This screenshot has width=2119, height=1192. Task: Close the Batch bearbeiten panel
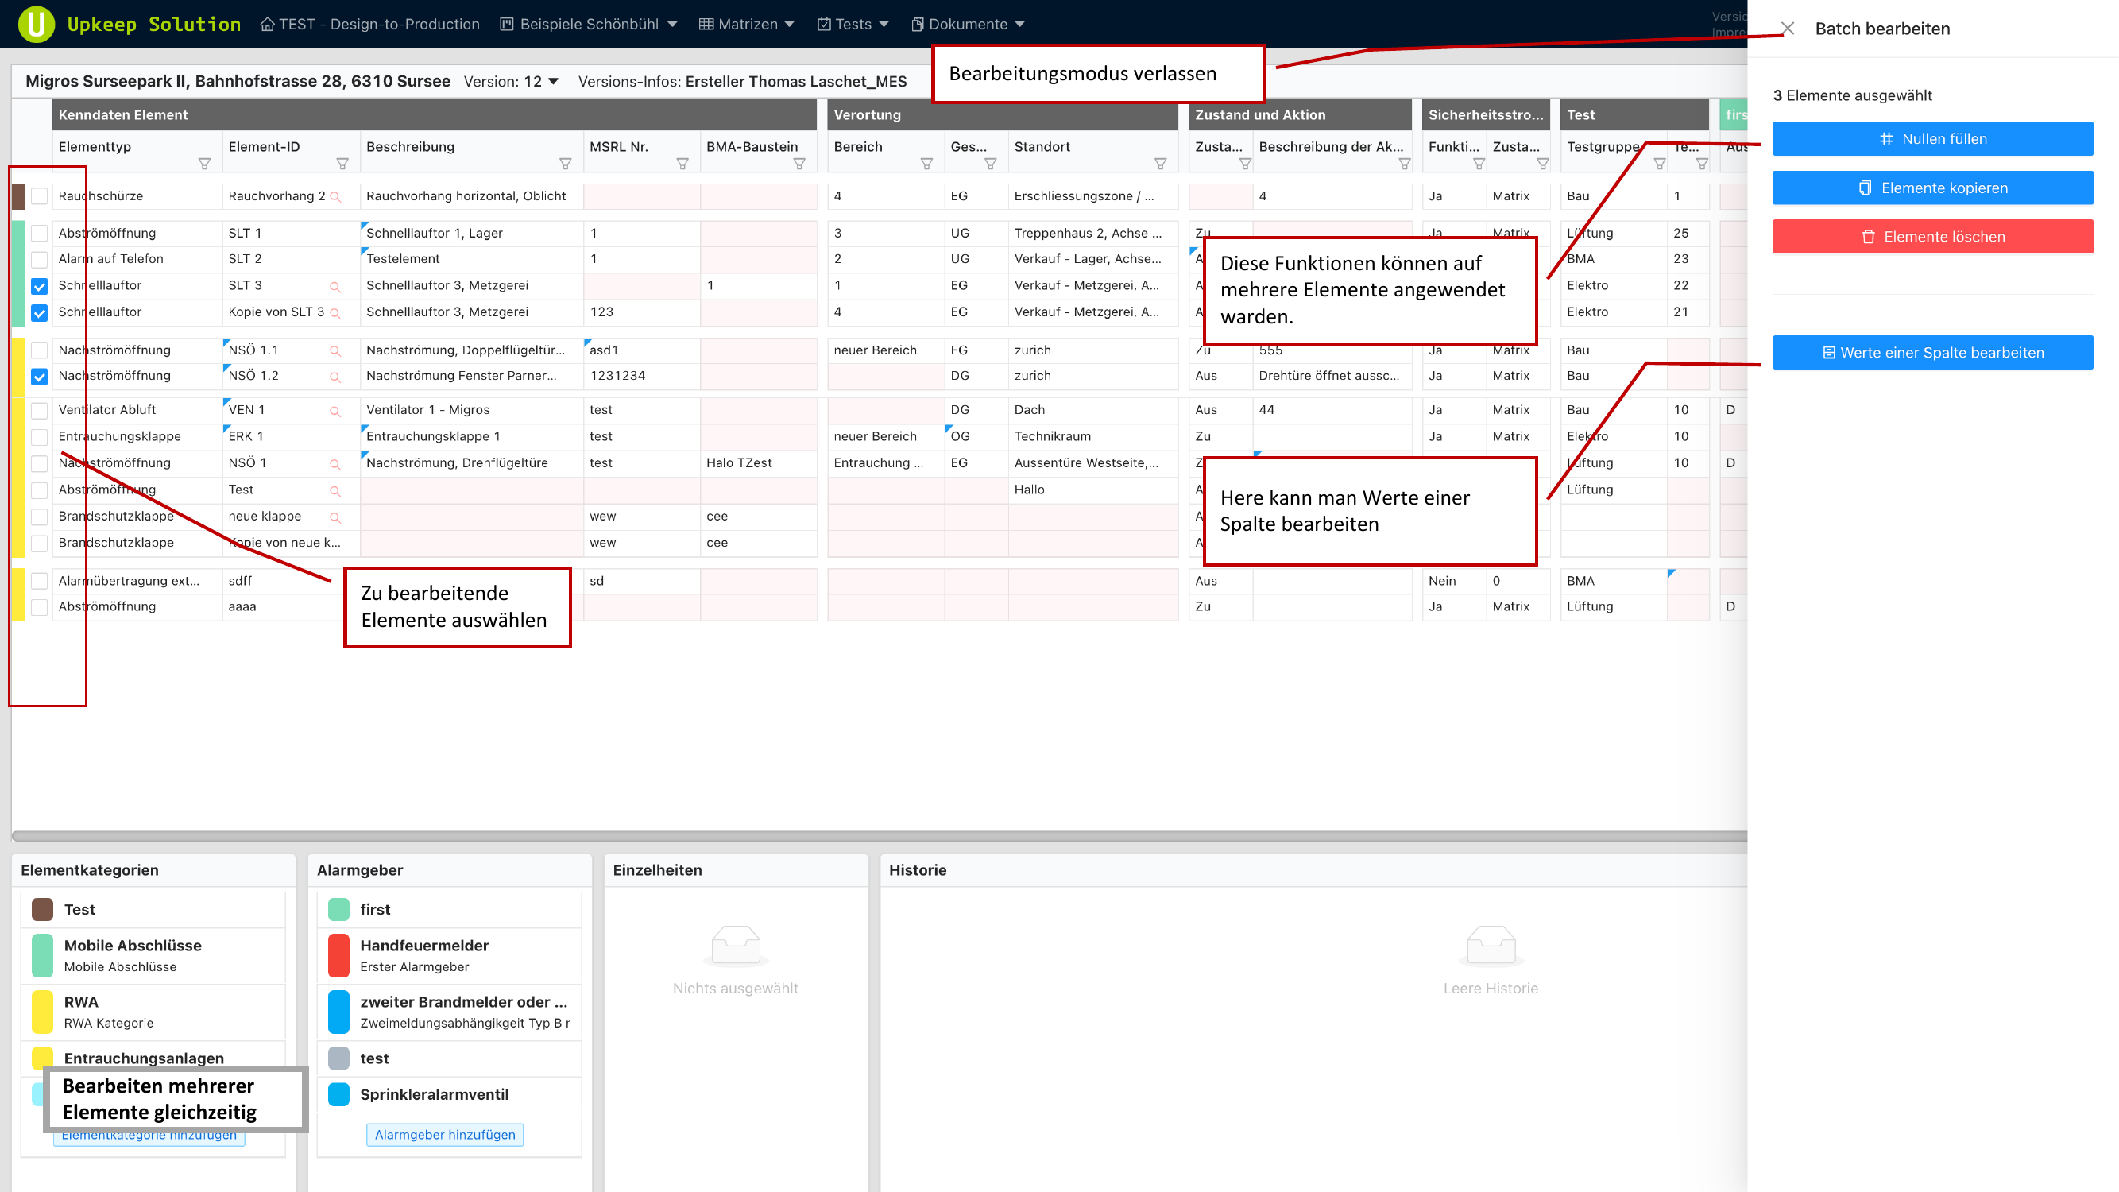pyautogui.click(x=1787, y=29)
